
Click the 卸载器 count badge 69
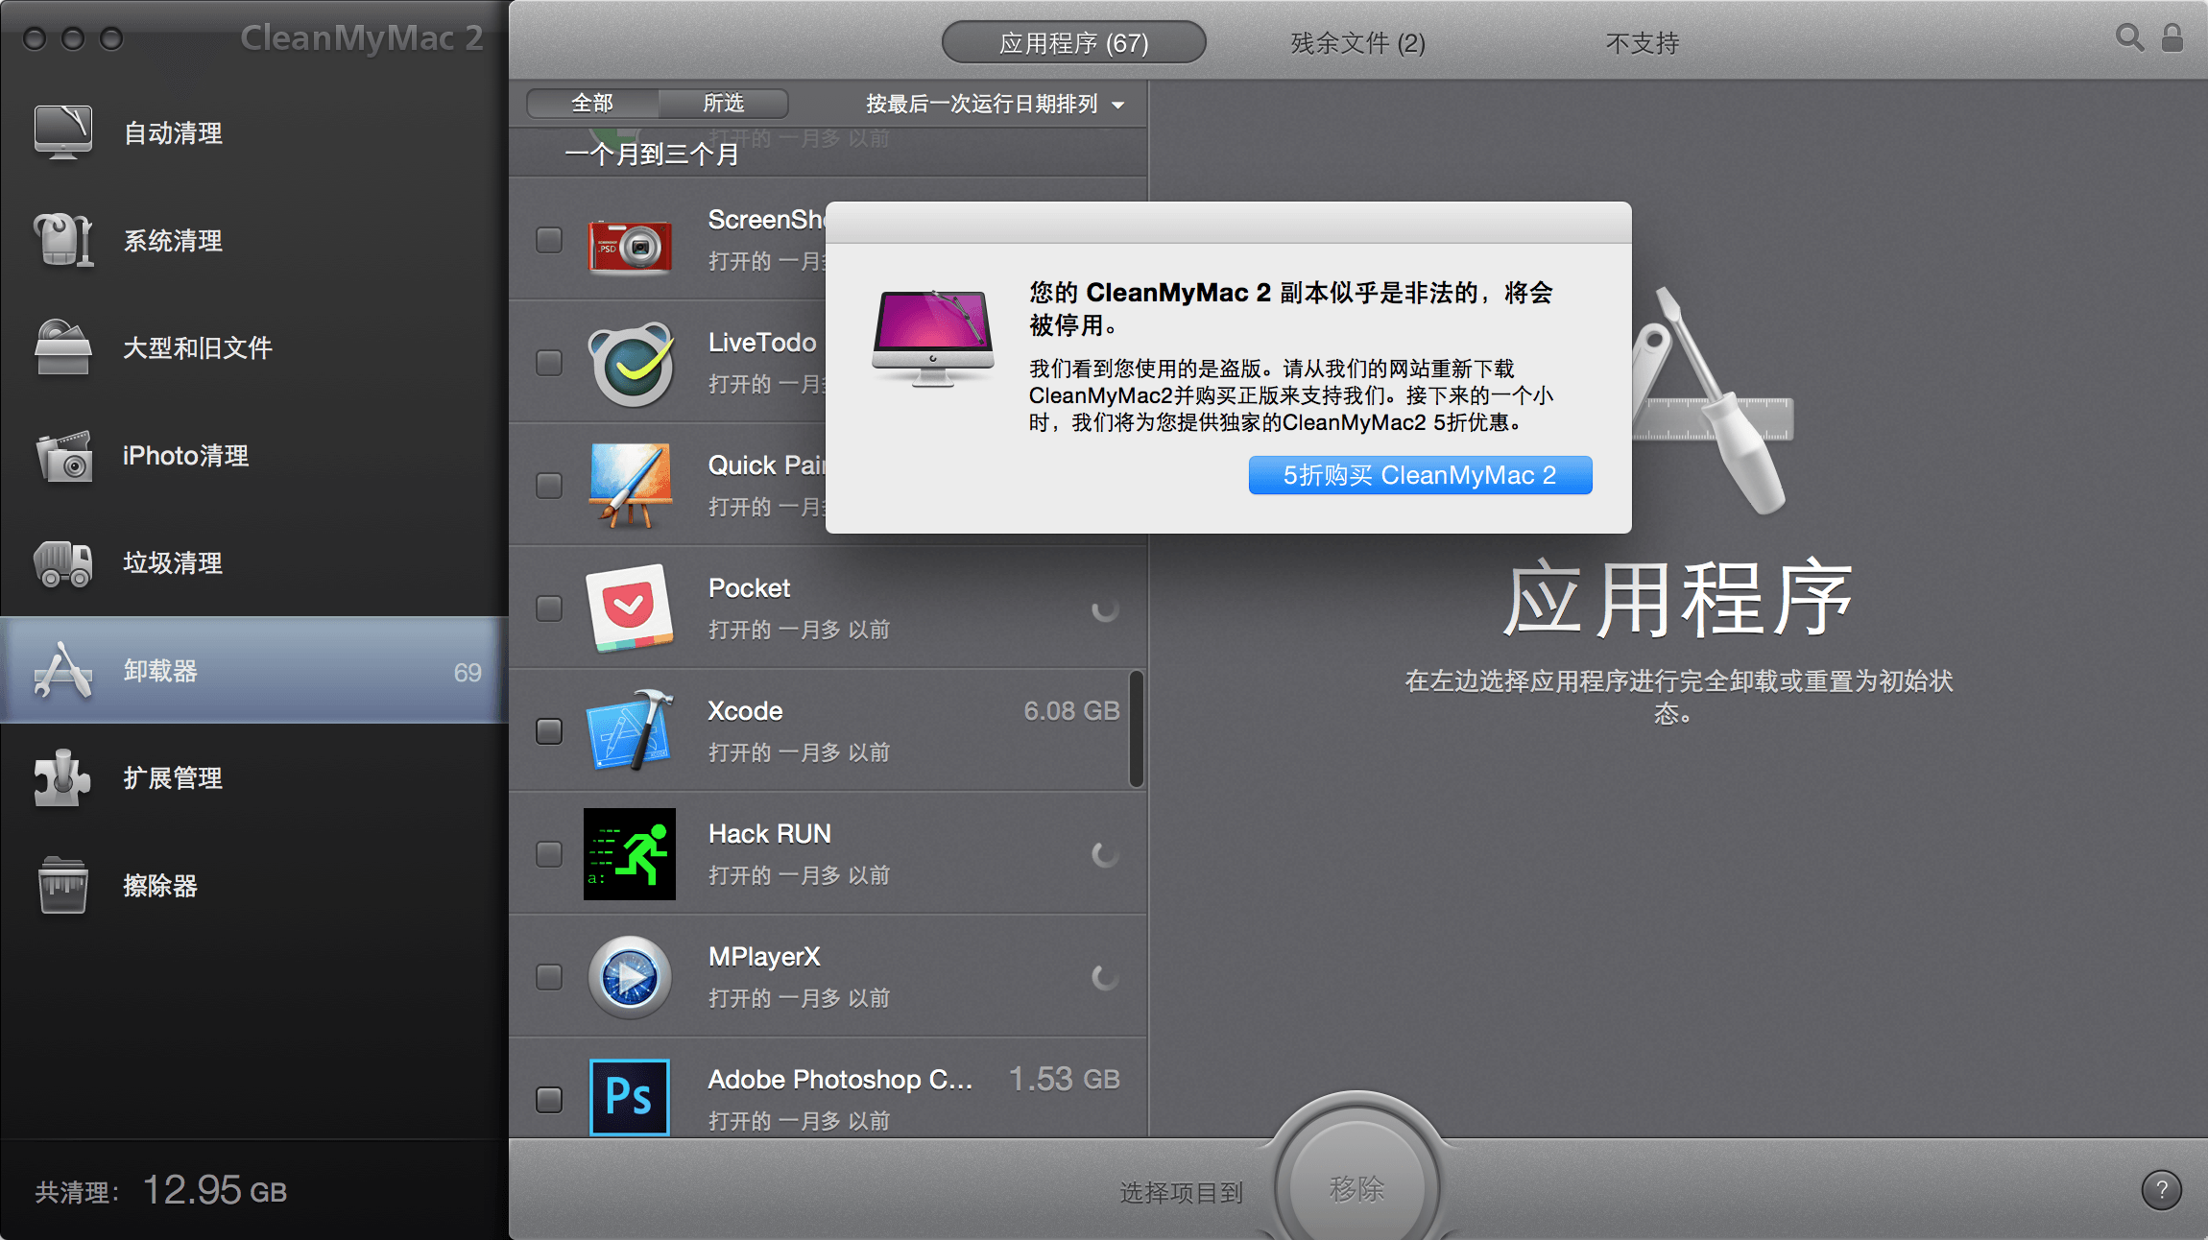pos(468,673)
